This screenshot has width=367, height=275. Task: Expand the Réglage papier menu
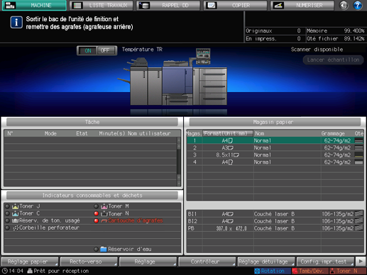30,262
